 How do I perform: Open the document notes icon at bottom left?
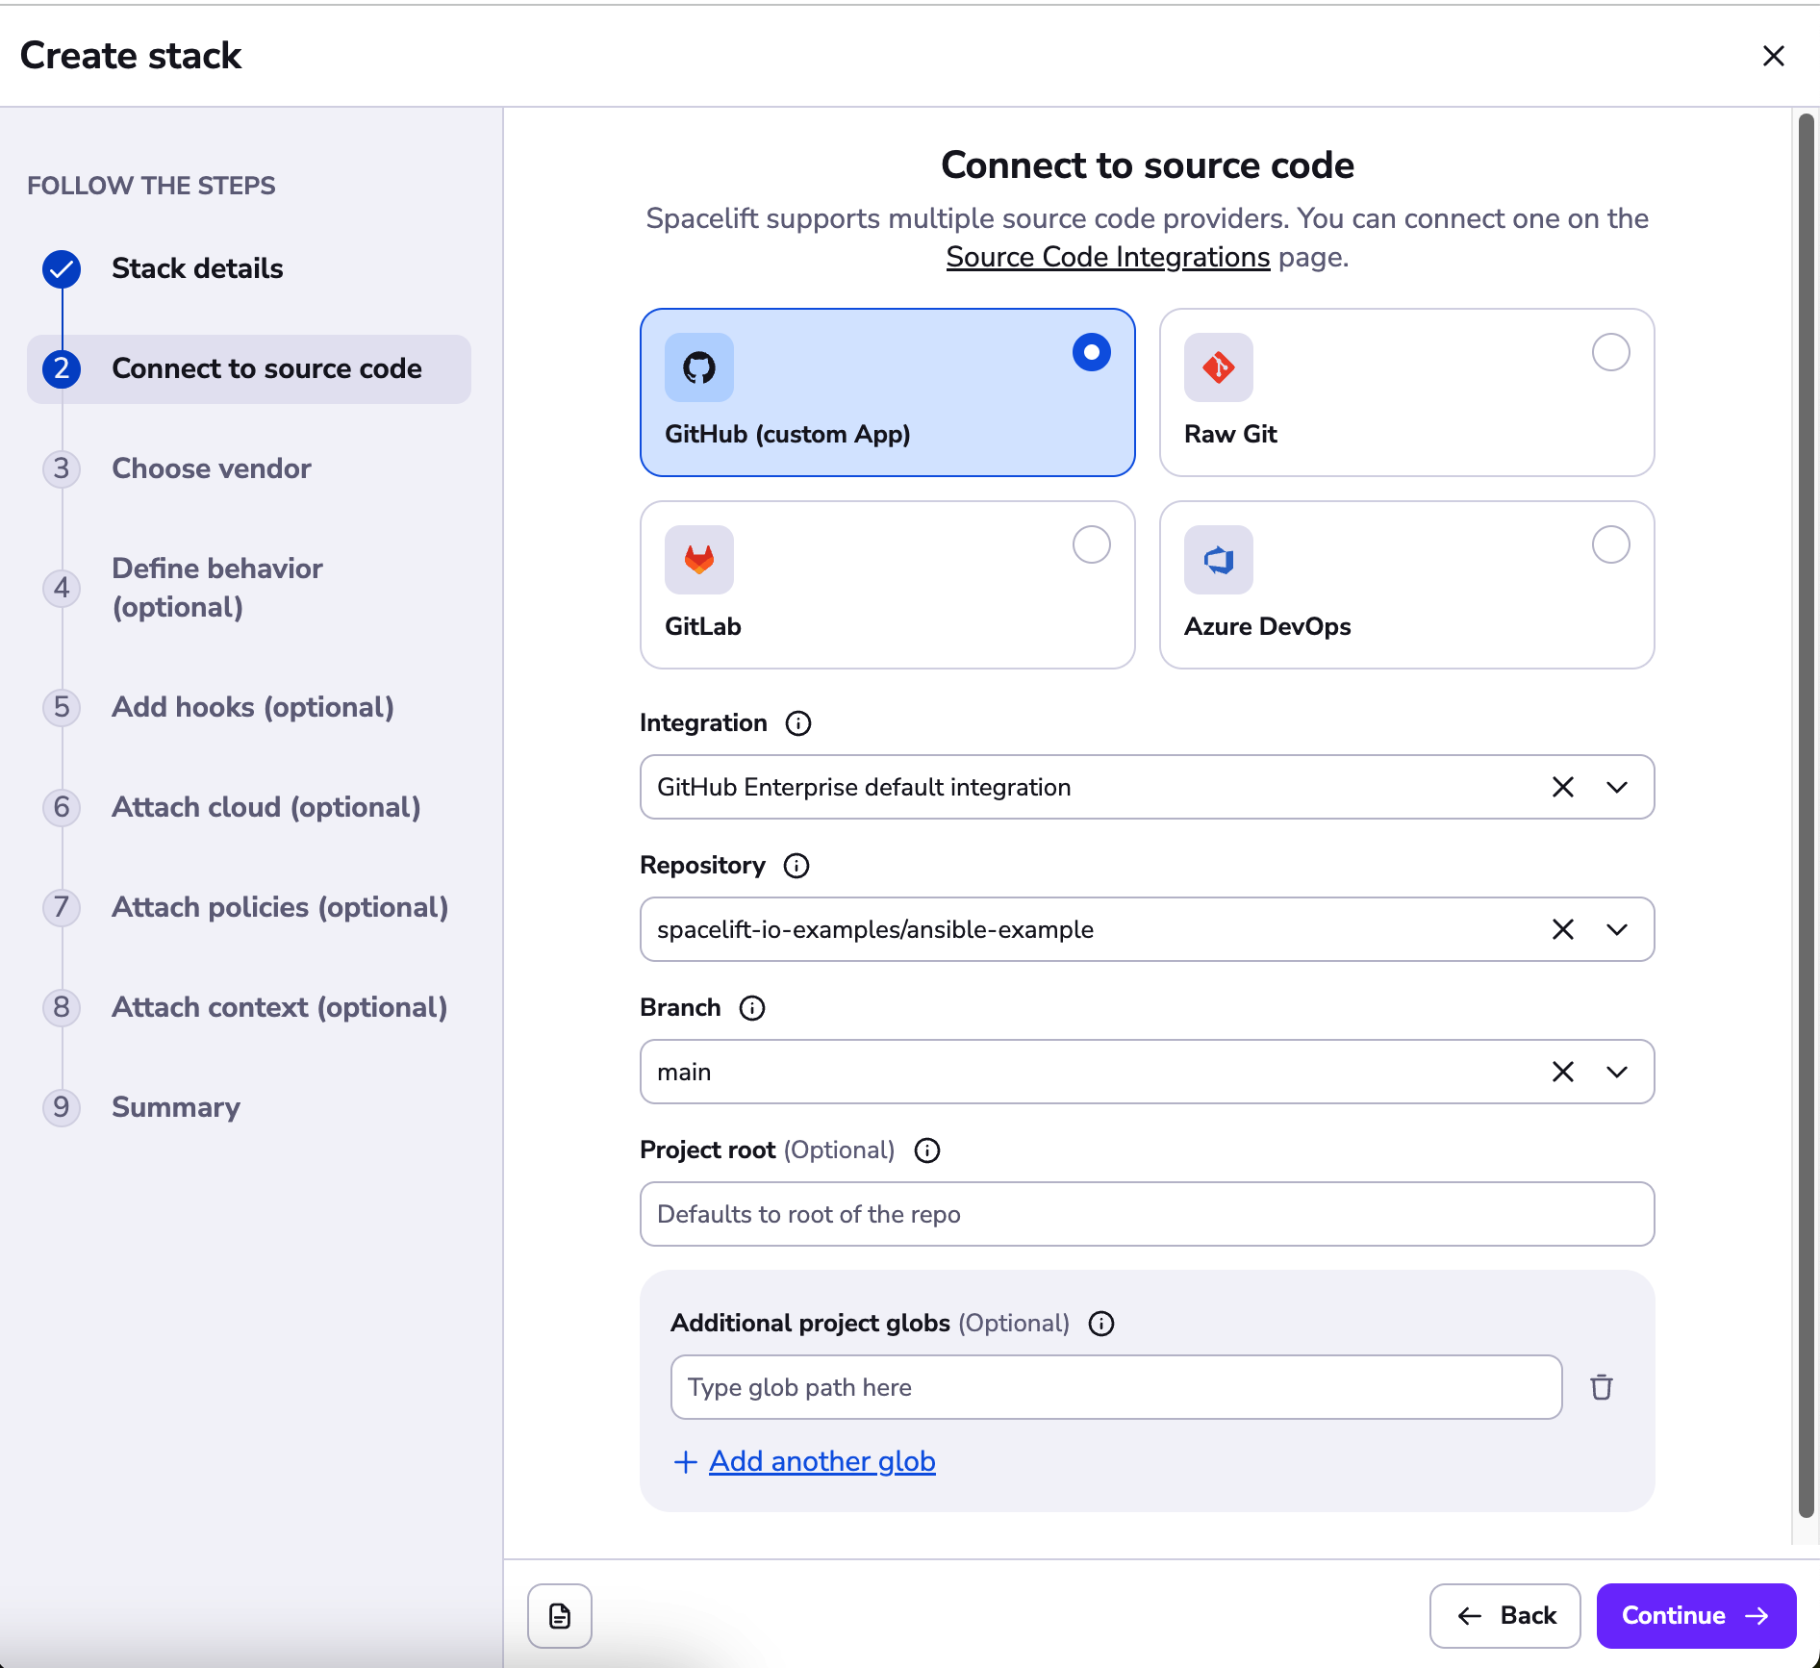click(x=559, y=1615)
